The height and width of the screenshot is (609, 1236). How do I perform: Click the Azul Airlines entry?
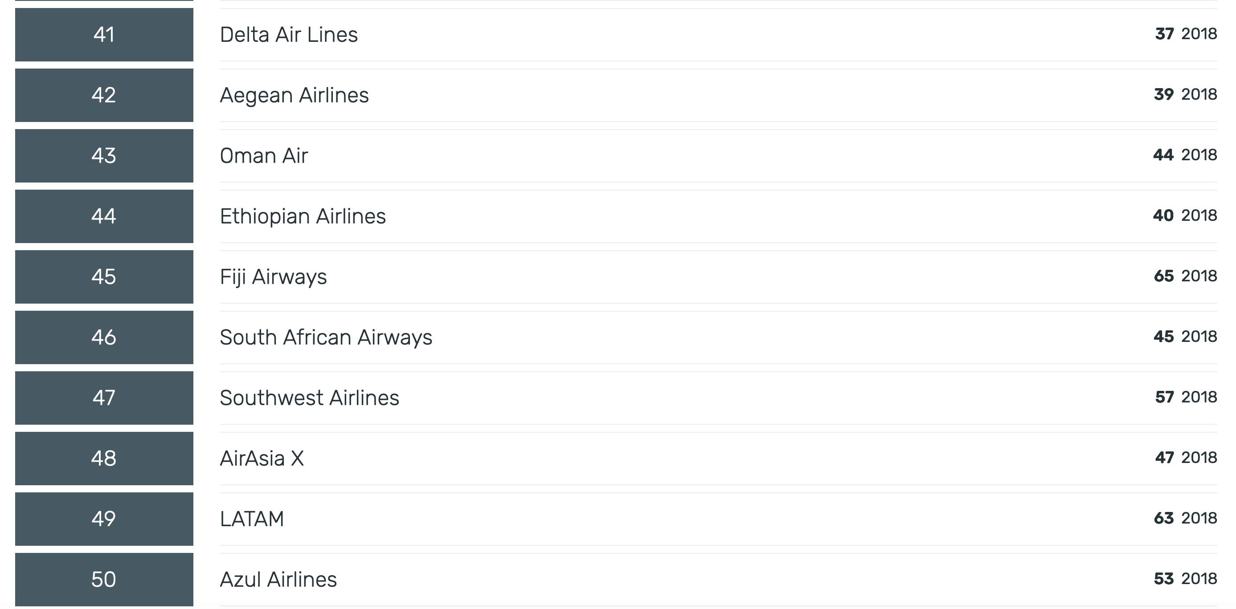tap(278, 579)
